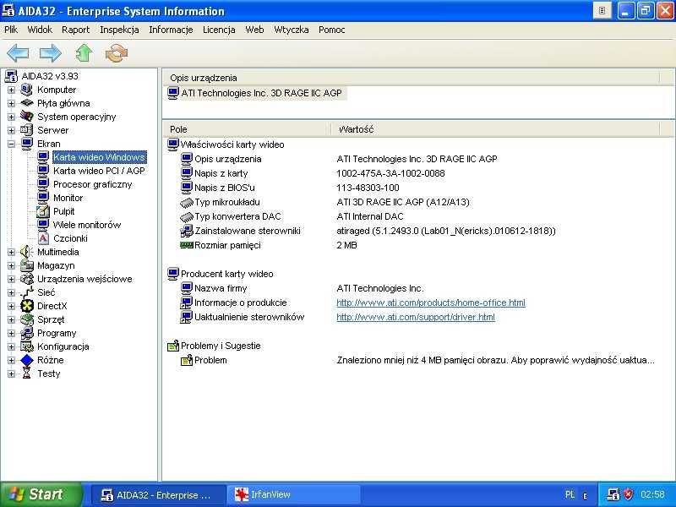Click the Czcionki font icon

43,238
